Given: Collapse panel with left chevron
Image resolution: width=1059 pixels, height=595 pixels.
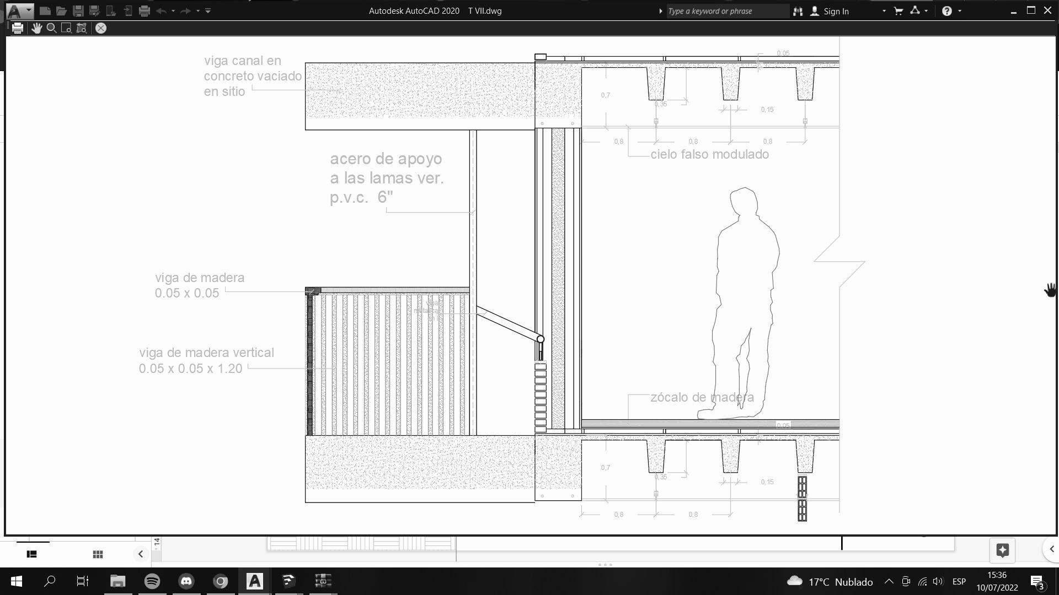Looking at the screenshot, I should point(140,554).
